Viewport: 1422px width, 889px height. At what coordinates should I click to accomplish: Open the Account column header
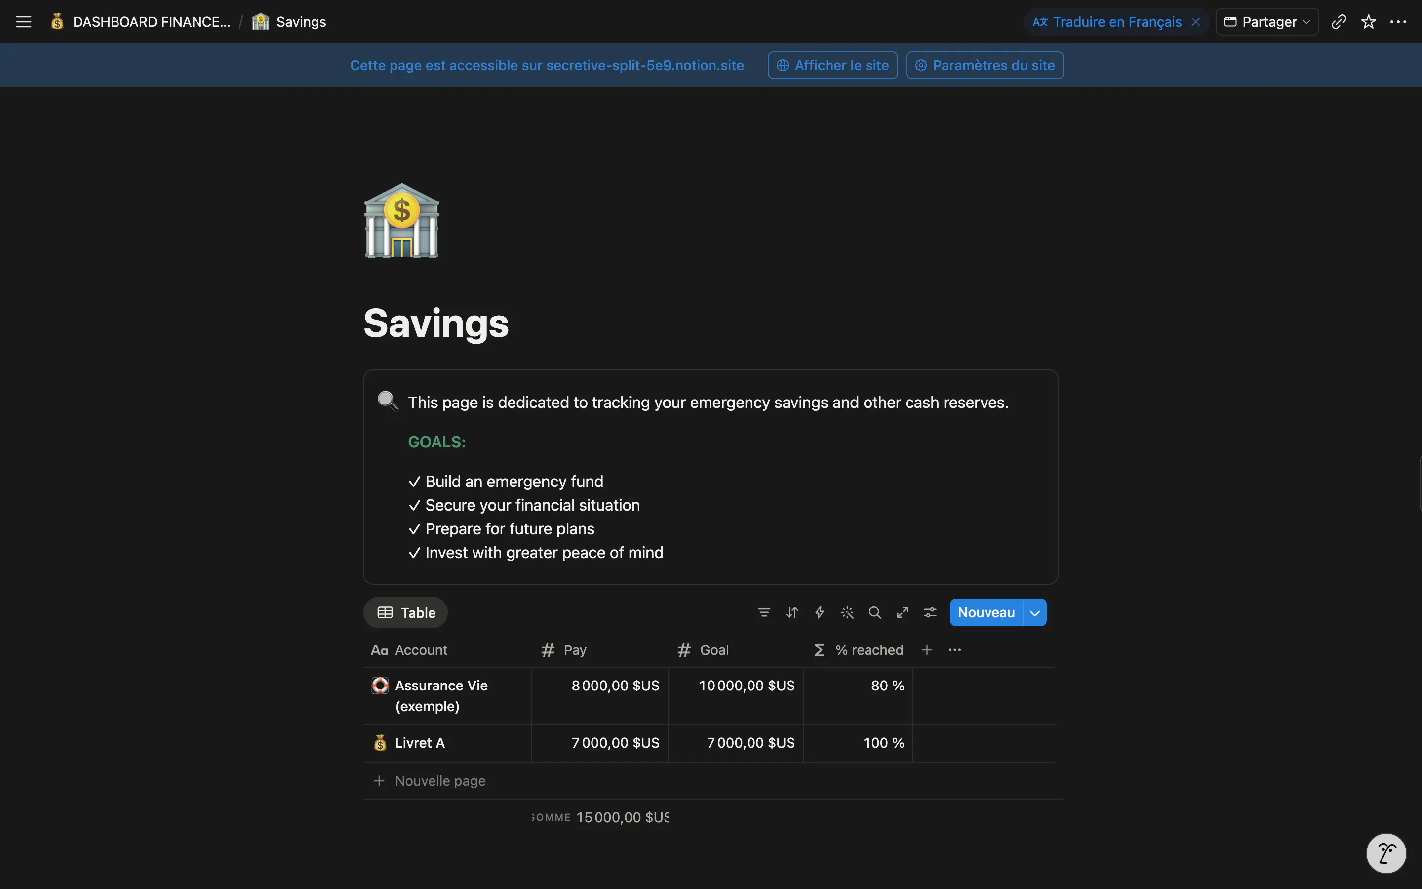[x=448, y=650]
